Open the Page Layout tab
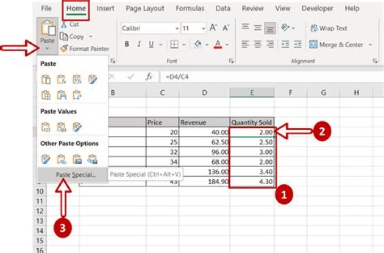Image resolution: width=384 pixels, height=253 pixels. pyautogui.click(x=145, y=9)
